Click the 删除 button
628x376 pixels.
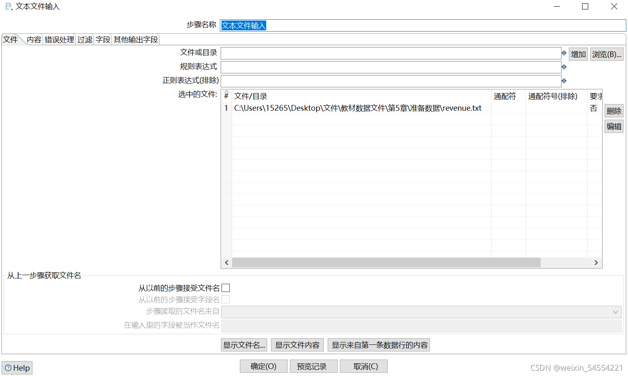(614, 111)
